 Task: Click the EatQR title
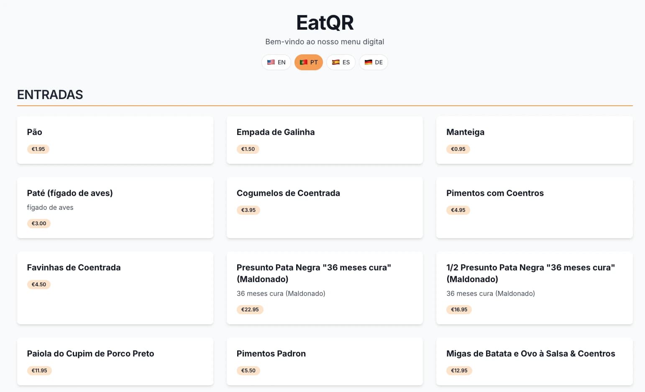[324, 23]
